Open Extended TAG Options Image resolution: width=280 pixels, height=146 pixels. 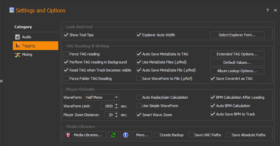(x=237, y=54)
